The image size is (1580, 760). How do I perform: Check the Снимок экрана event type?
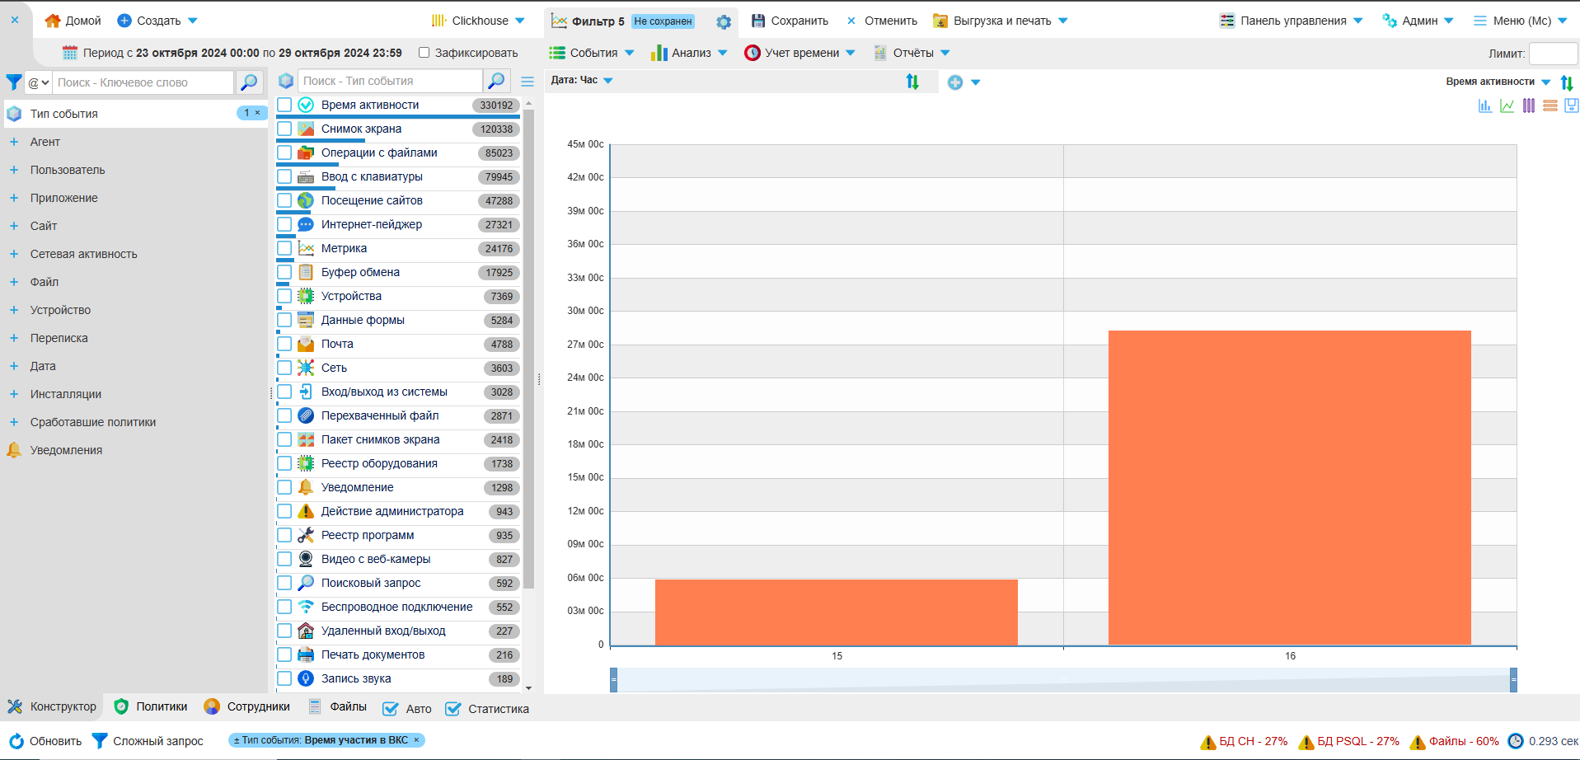tap(284, 129)
